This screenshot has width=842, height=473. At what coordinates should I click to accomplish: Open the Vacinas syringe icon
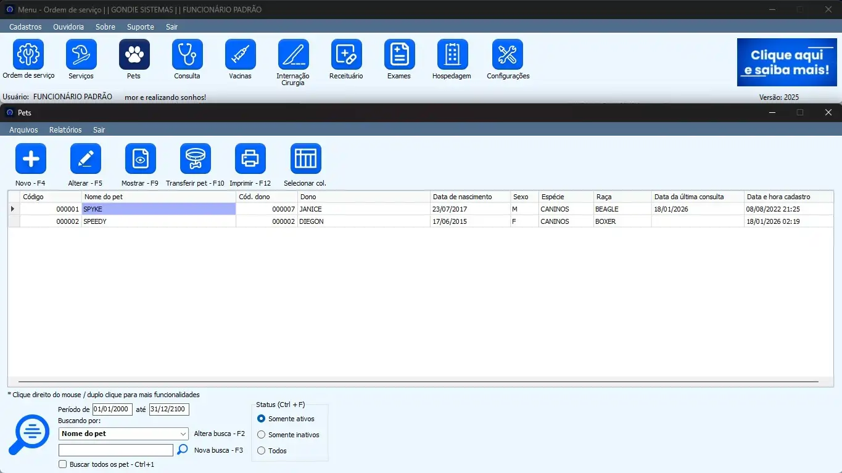tap(240, 55)
